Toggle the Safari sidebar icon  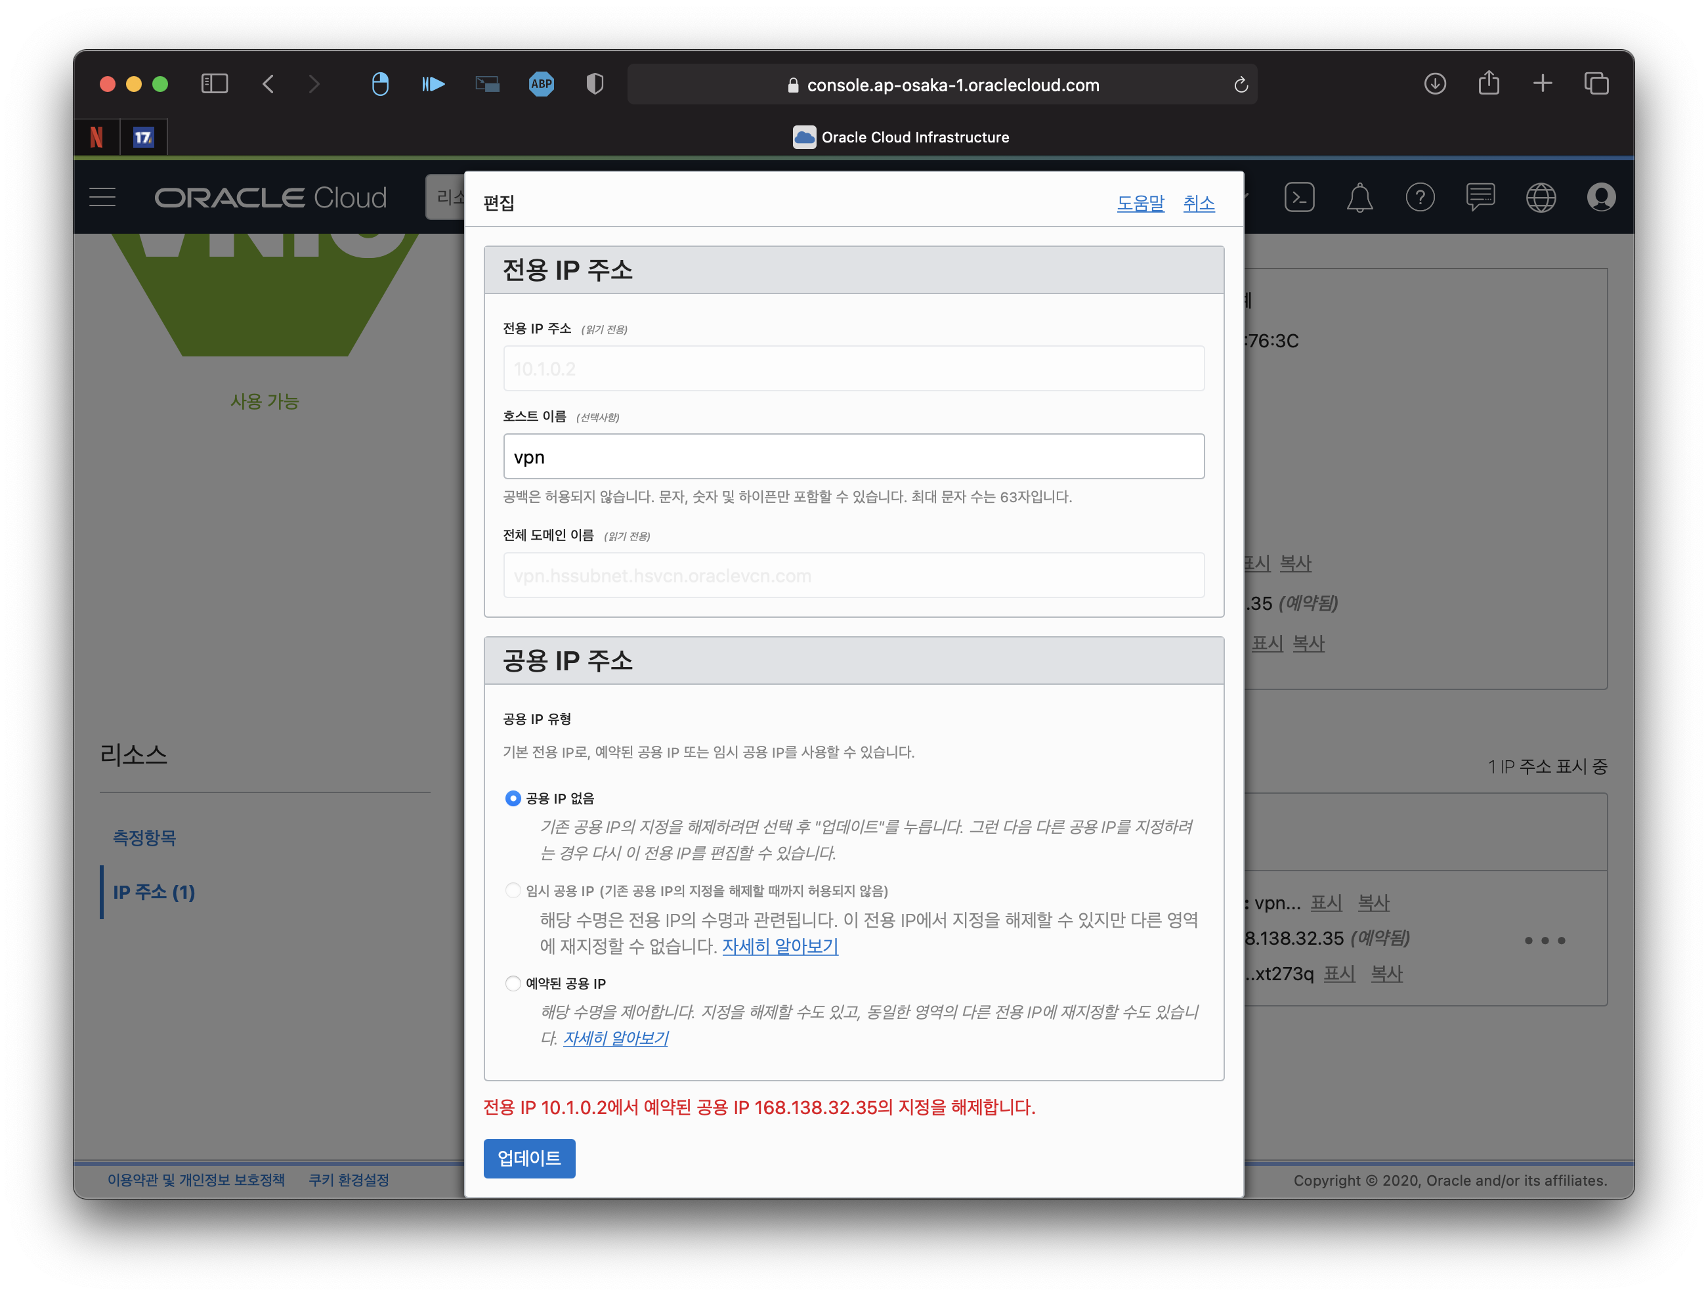click(215, 84)
